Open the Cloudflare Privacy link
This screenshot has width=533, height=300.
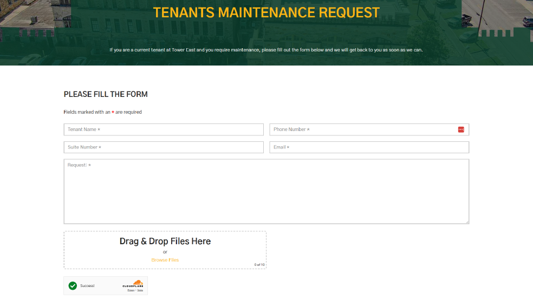131,290
